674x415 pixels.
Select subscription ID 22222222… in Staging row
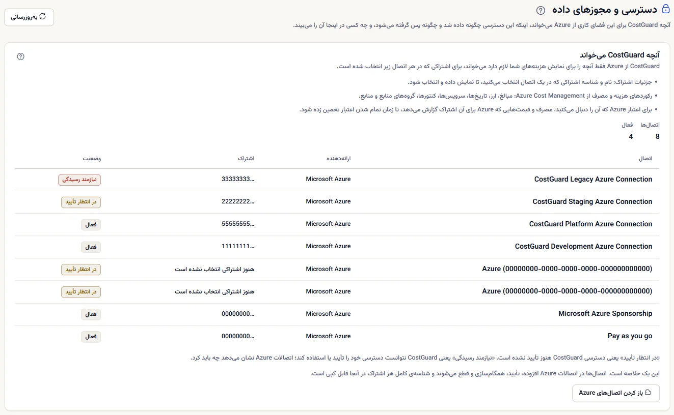tap(238, 201)
